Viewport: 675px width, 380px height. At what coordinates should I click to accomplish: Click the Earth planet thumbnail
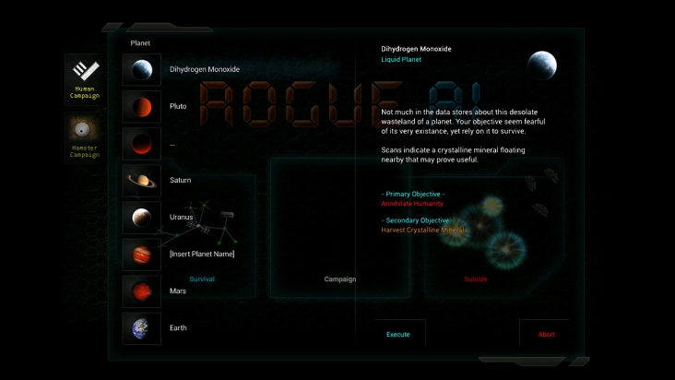(x=142, y=328)
